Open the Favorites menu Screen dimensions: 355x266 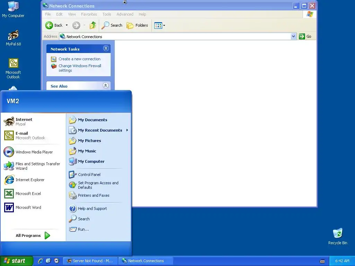(x=89, y=14)
